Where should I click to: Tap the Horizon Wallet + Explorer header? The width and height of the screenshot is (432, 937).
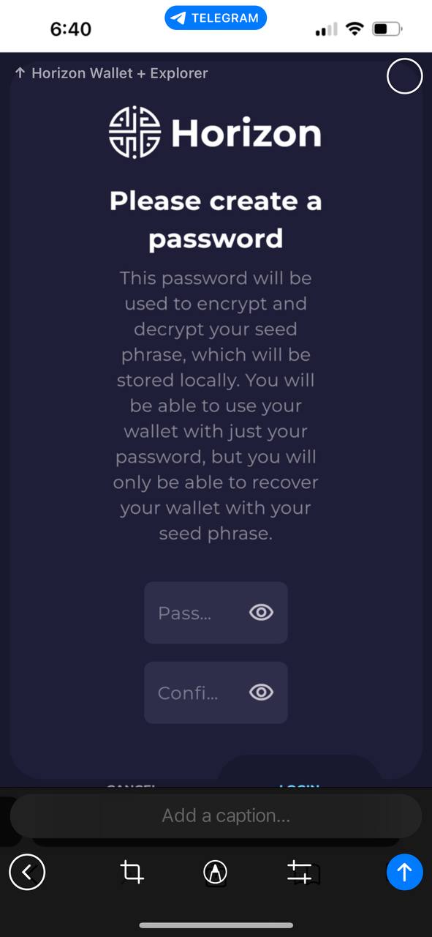[111, 73]
